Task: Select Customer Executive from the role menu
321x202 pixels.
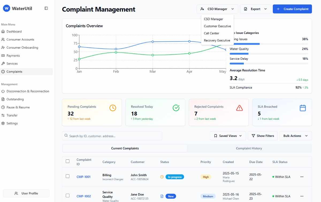Action: [217, 26]
